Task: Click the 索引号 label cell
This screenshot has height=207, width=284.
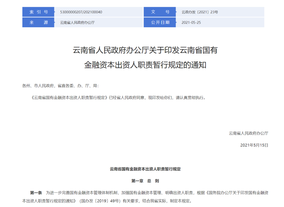Action: tap(38, 12)
